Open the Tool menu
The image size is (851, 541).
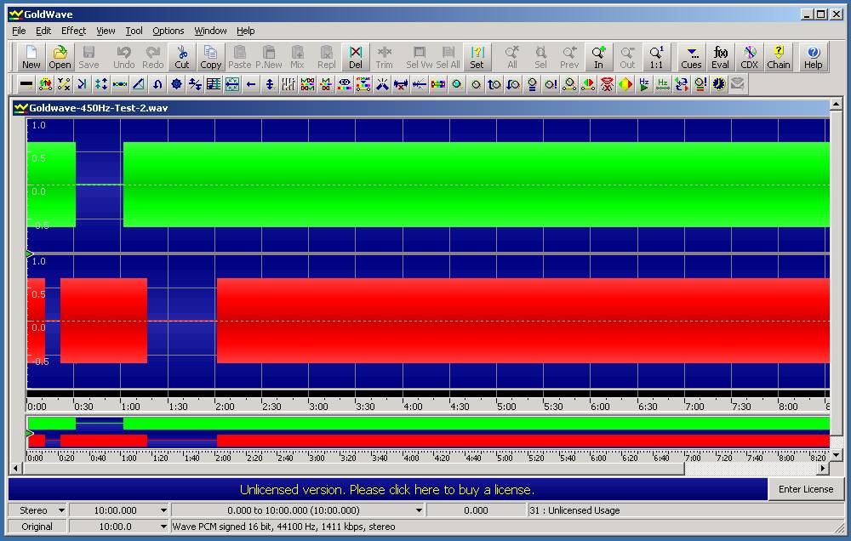coord(134,31)
